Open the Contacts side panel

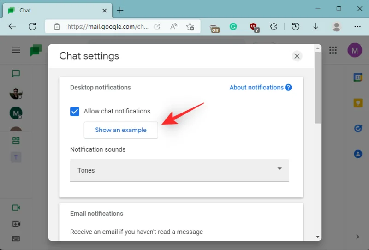click(358, 154)
